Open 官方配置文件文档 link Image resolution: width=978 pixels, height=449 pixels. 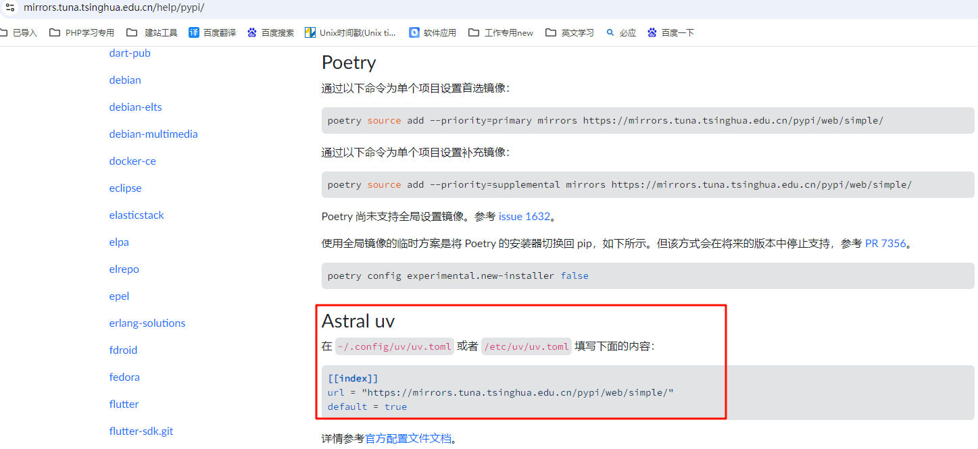tap(408, 438)
